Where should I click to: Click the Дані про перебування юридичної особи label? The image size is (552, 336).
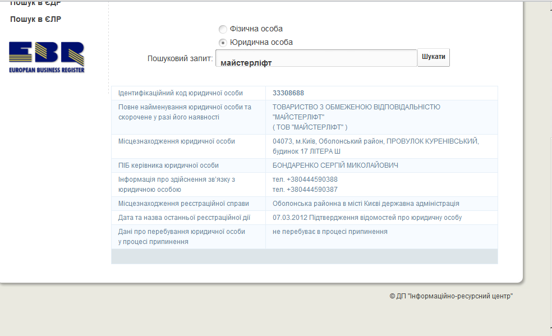182,236
